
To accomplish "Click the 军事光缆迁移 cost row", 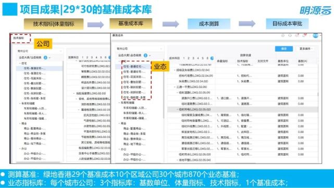I will coord(243,149).
